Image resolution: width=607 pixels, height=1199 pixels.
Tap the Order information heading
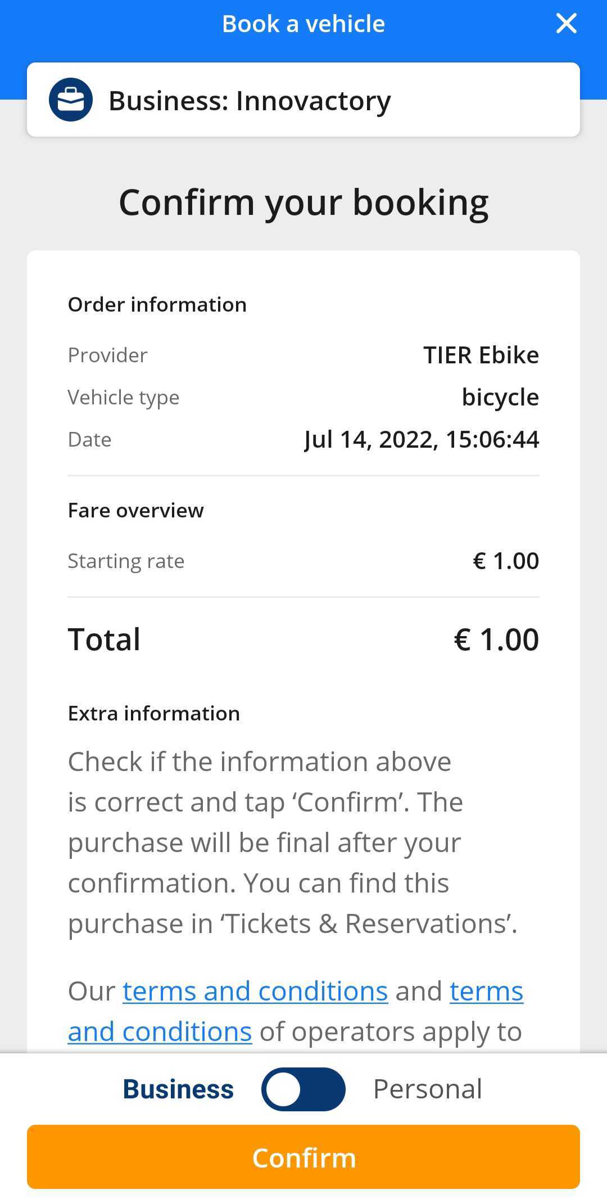pyautogui.click(x=157, y=305)
